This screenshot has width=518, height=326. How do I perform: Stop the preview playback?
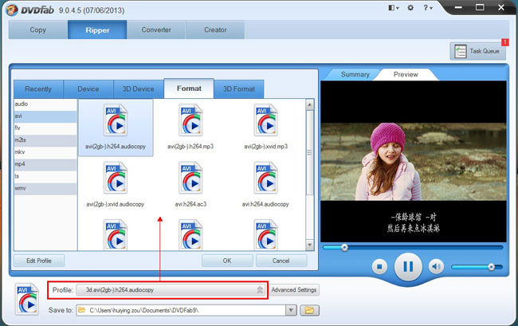tap(379, 266)
